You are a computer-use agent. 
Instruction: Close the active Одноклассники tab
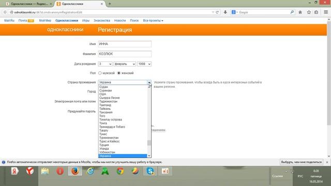point(102,4)
